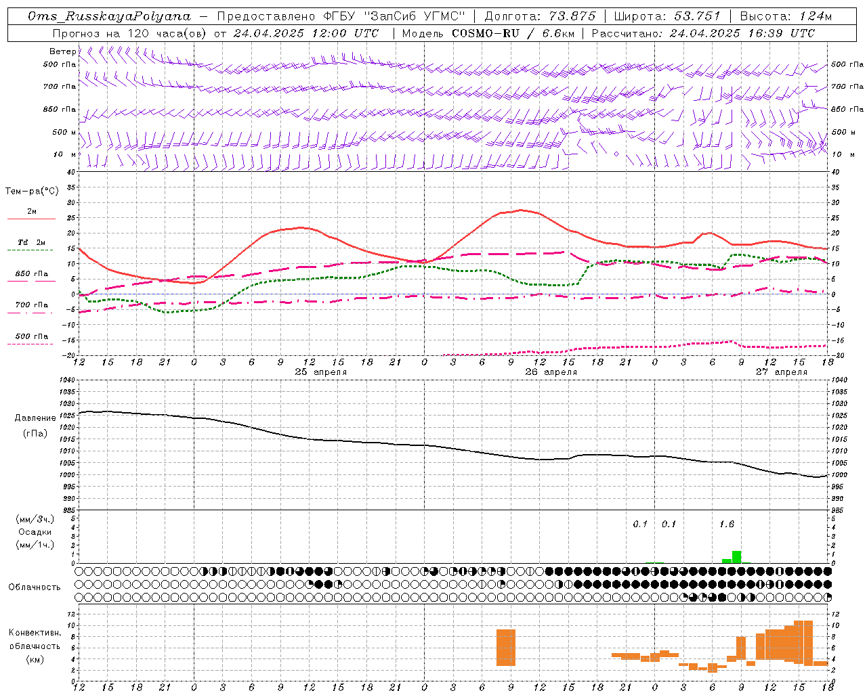This screenshot has width=867, height=693.
Task: Select 850 гПа in the temperature legend
Action: 32,273
